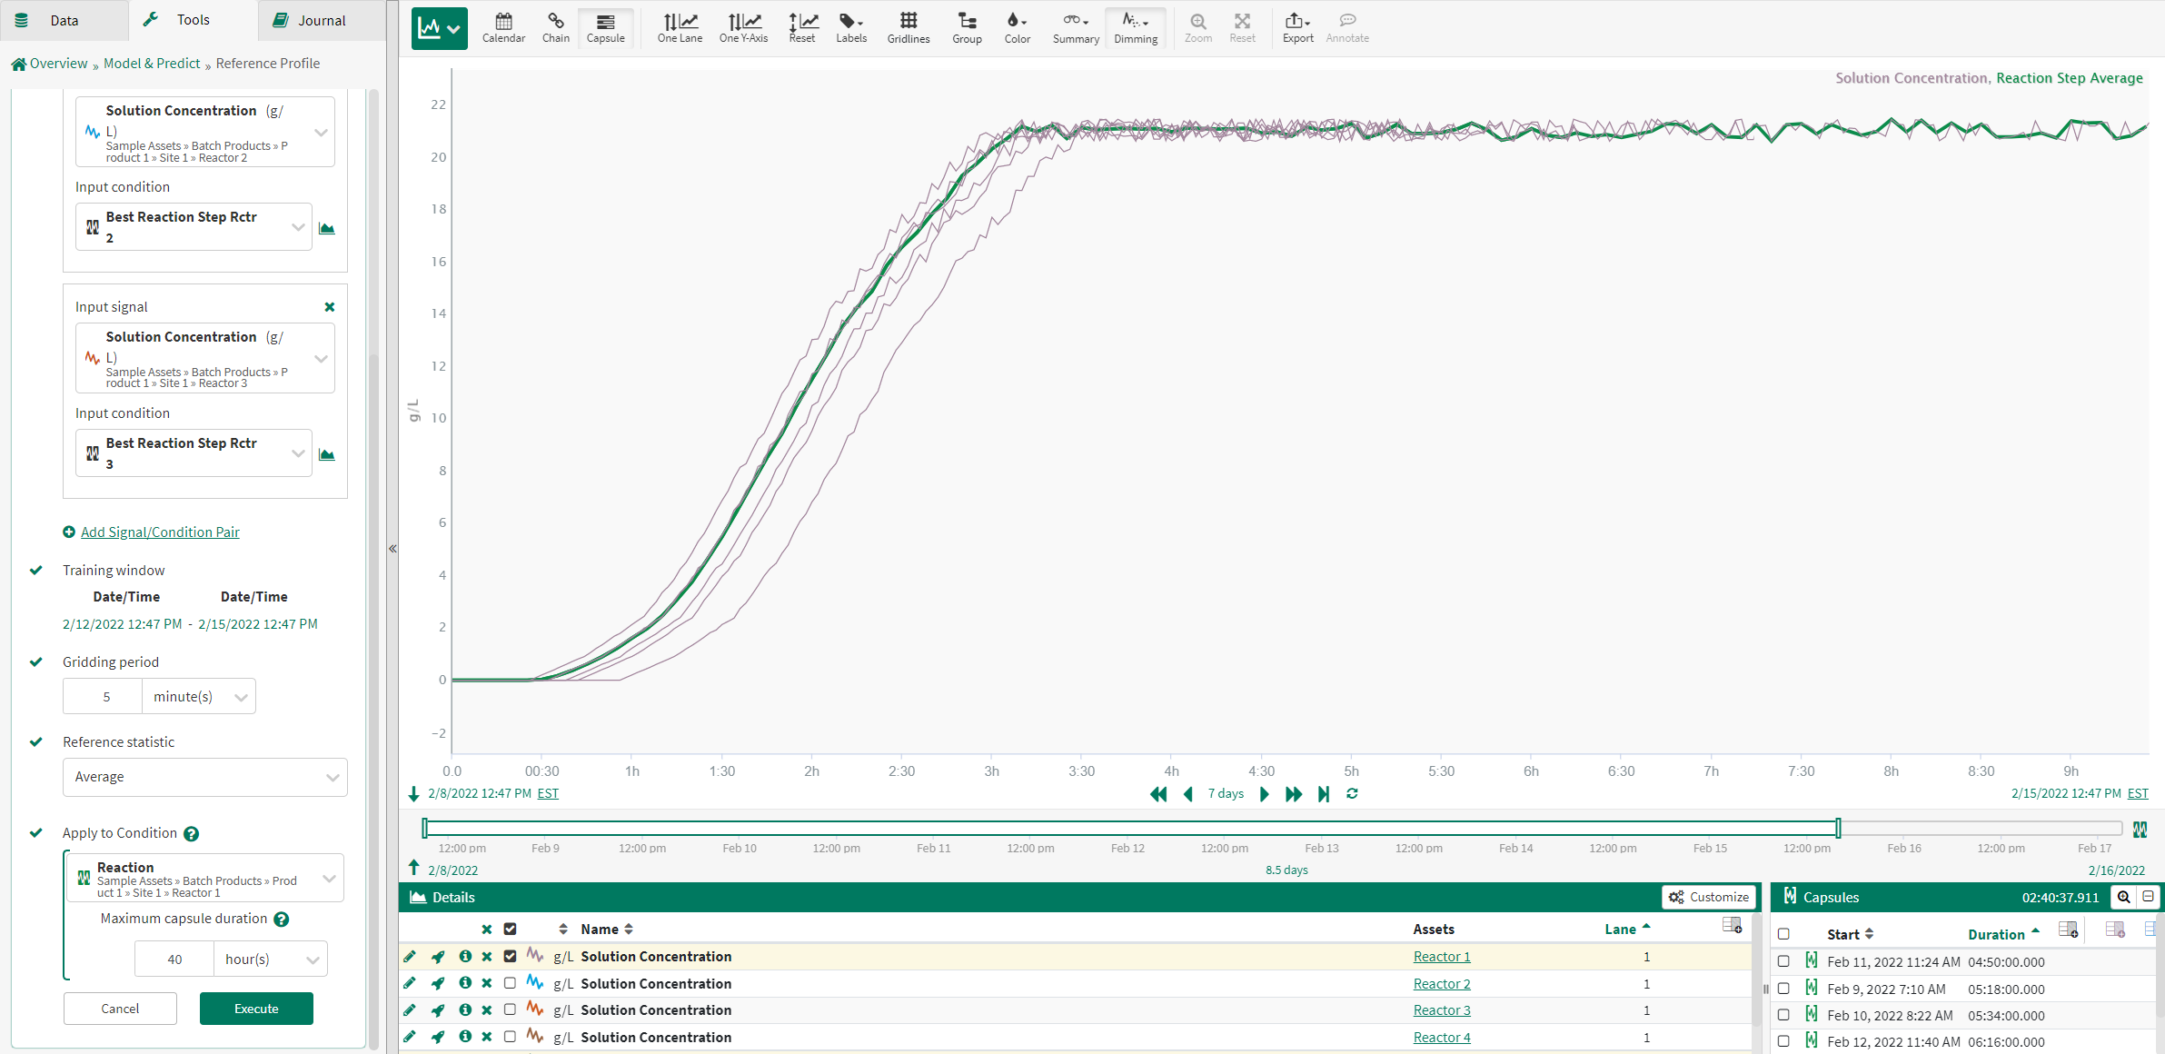The width and height of the screenshot is (2165, 1054).
Task: Click the Labels toolbar icon
Action: click(x=850, y=27)
